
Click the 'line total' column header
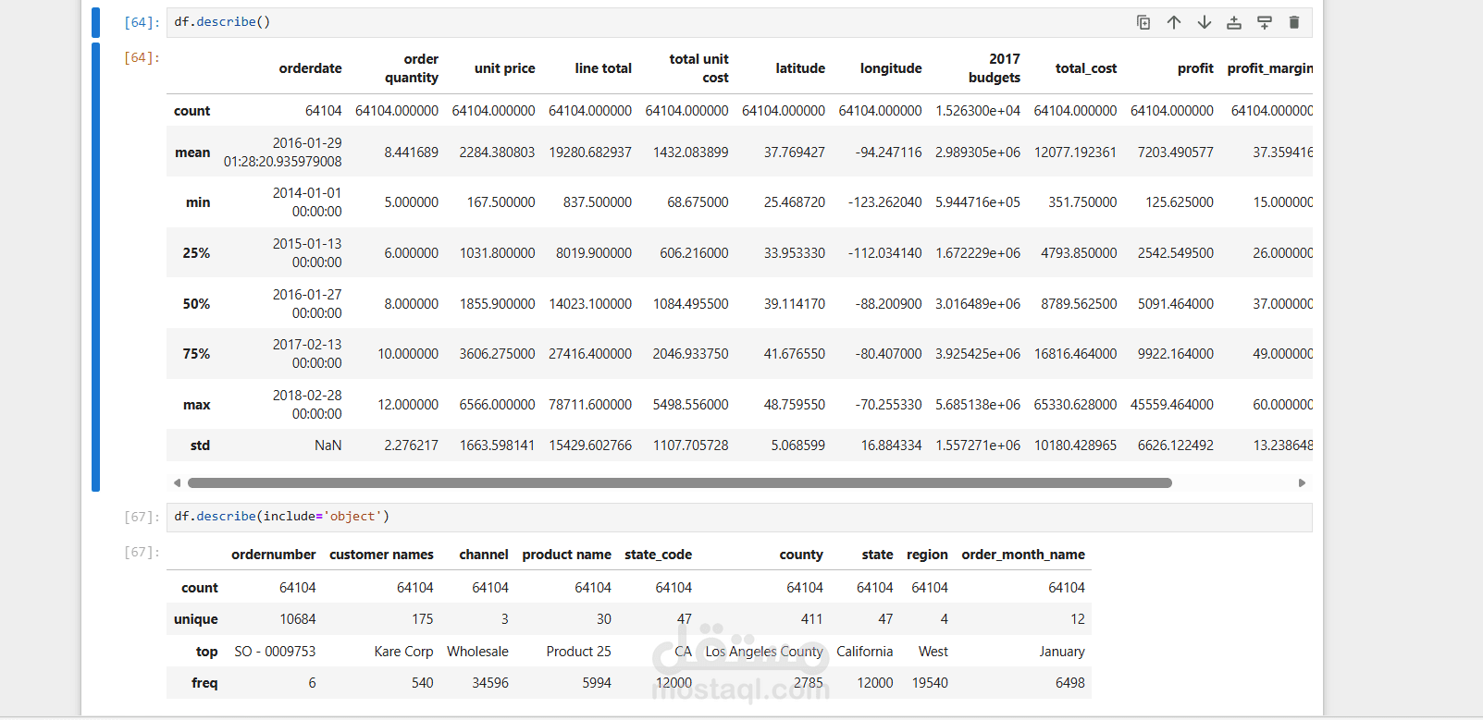point(603,68)
